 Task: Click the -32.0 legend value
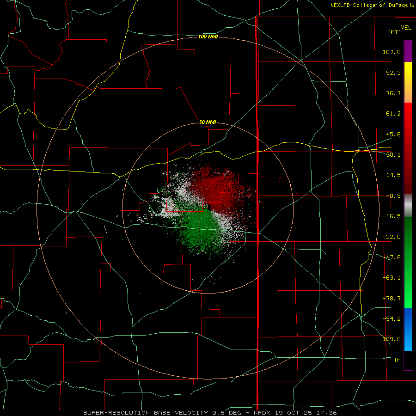tap(392, 237)
